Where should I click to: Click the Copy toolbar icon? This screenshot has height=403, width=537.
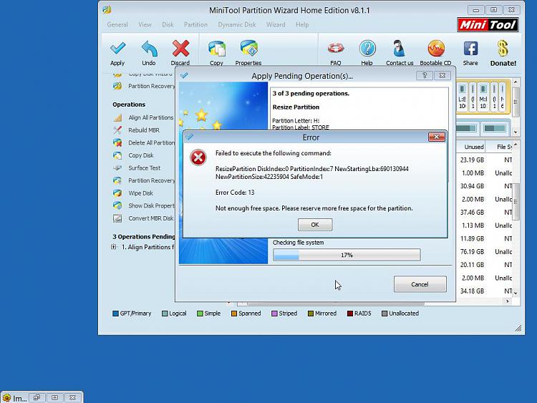coord(216,49)
